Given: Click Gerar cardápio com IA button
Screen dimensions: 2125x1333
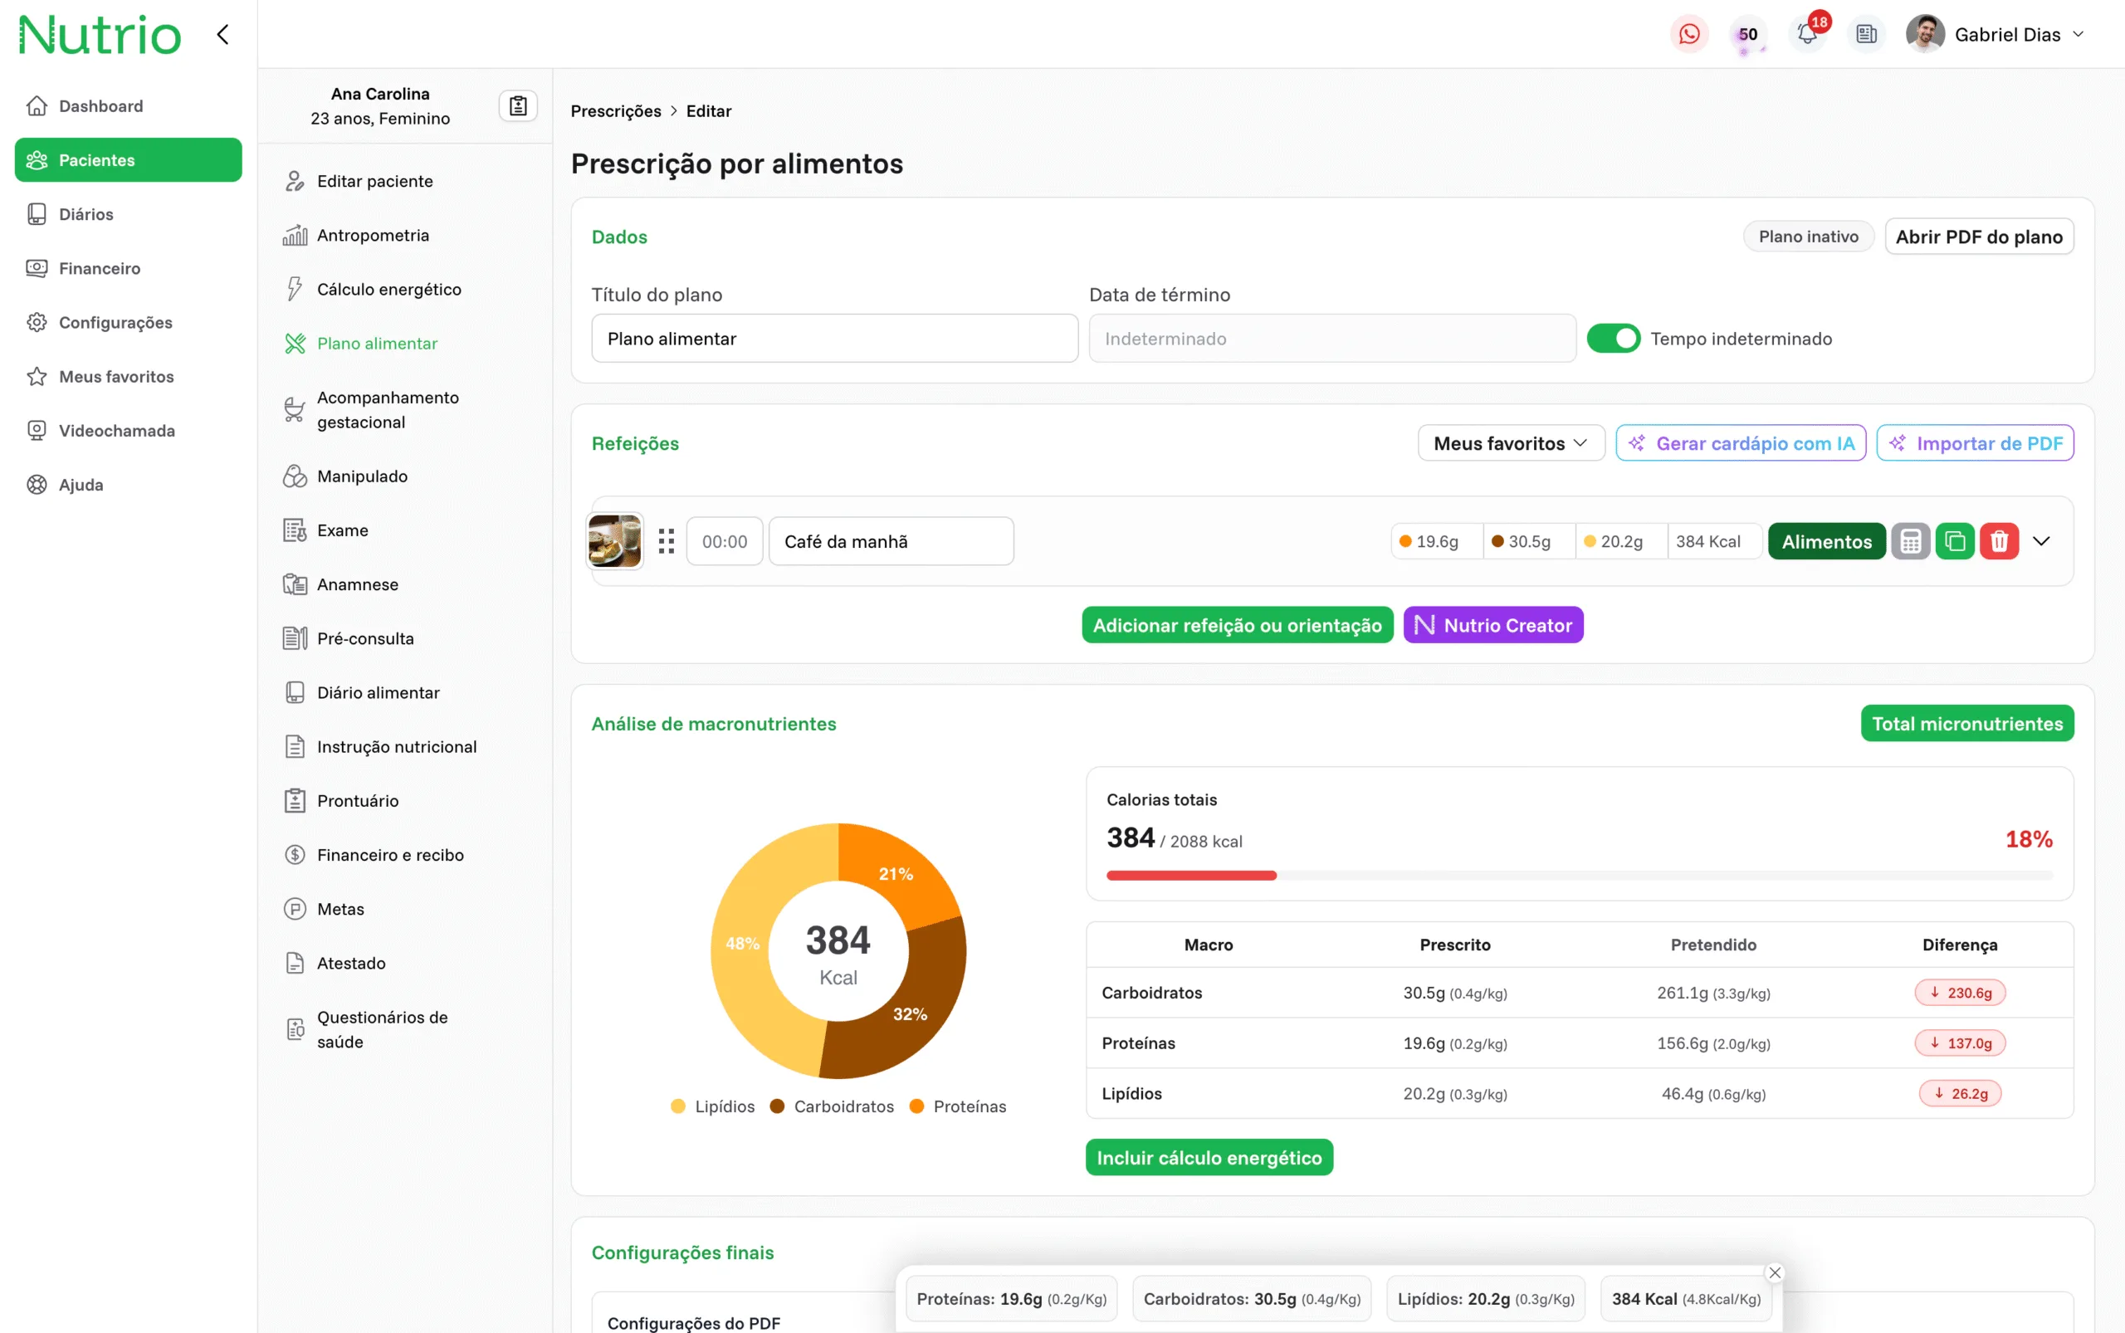Looking at the screenshot, I should (x=1741, y=443).
